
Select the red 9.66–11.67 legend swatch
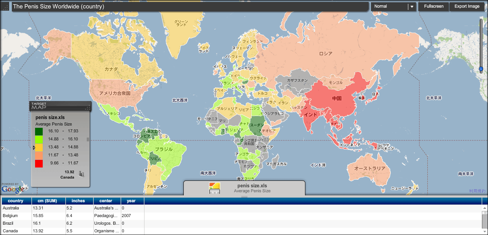pyautogui.click(x=39, y=163)
